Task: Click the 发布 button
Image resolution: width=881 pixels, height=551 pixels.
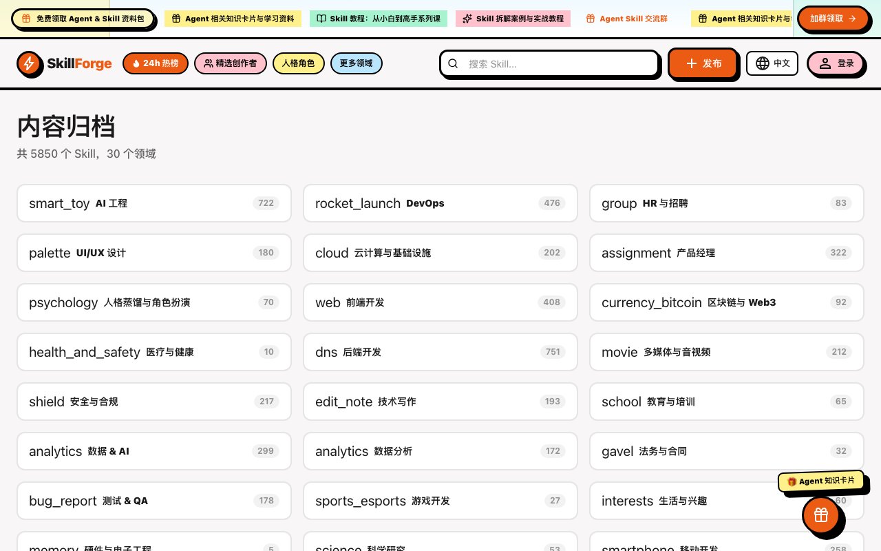Action: pos(703,63)
